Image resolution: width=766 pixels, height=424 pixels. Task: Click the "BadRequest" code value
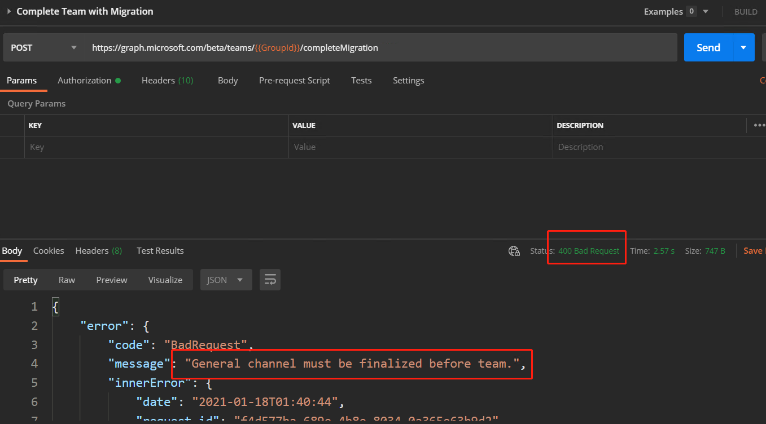pos(206,344)
